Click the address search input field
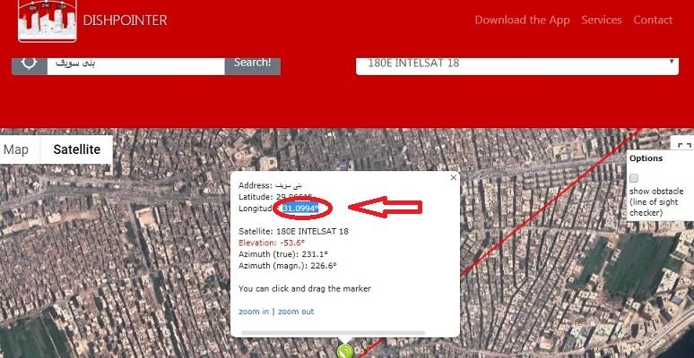Viewport: 694px width, 358px height. (136, 64)
